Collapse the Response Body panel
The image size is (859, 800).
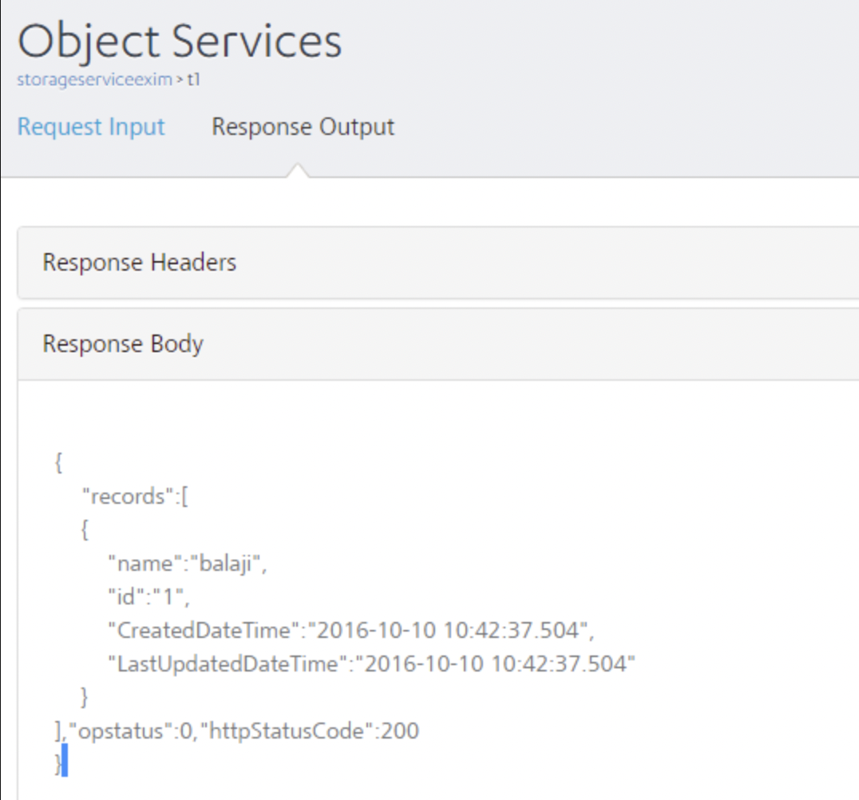click(x=123, y=344)
